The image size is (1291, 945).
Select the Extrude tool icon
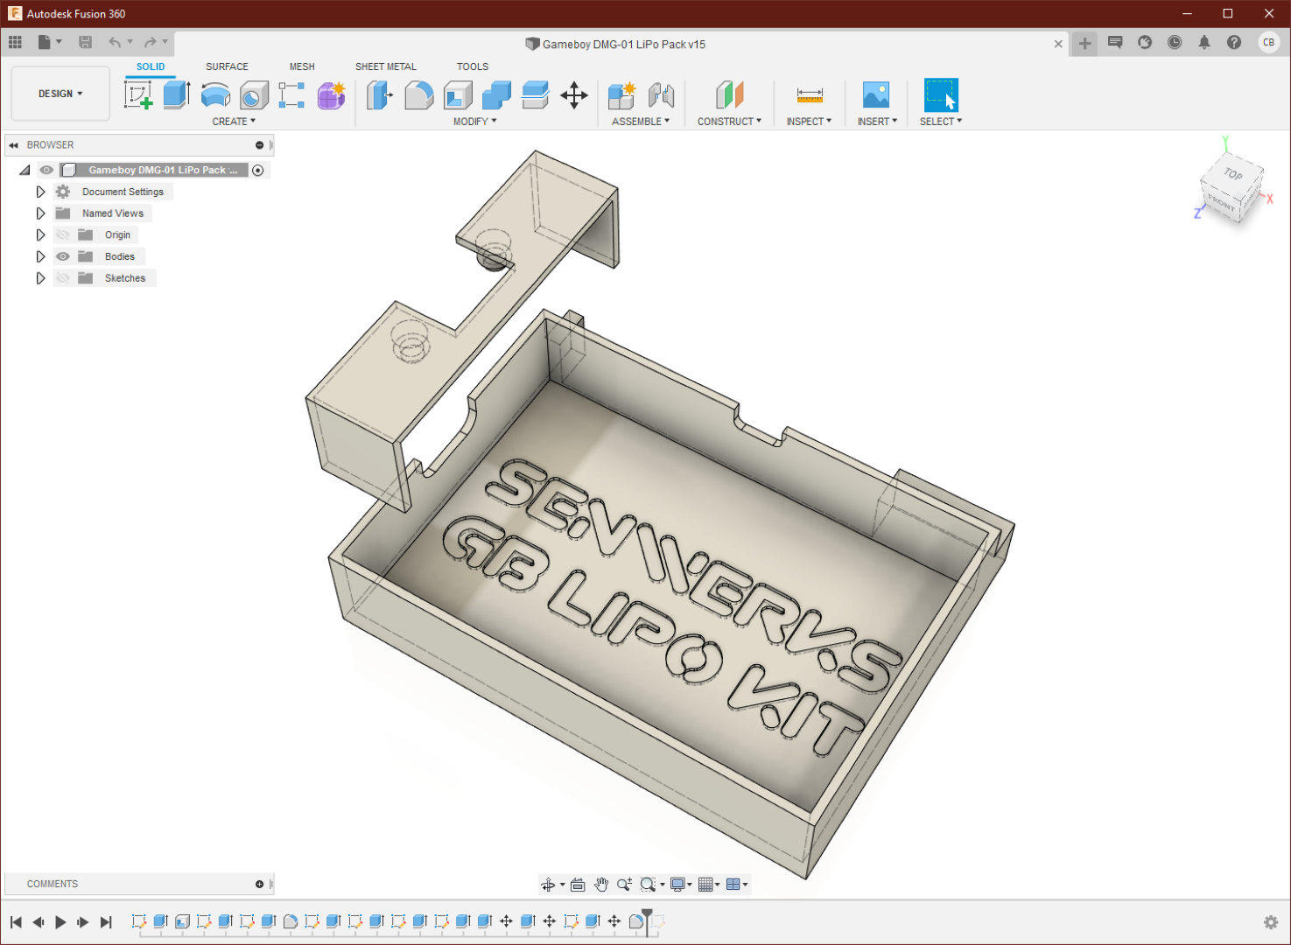[177, 95]
